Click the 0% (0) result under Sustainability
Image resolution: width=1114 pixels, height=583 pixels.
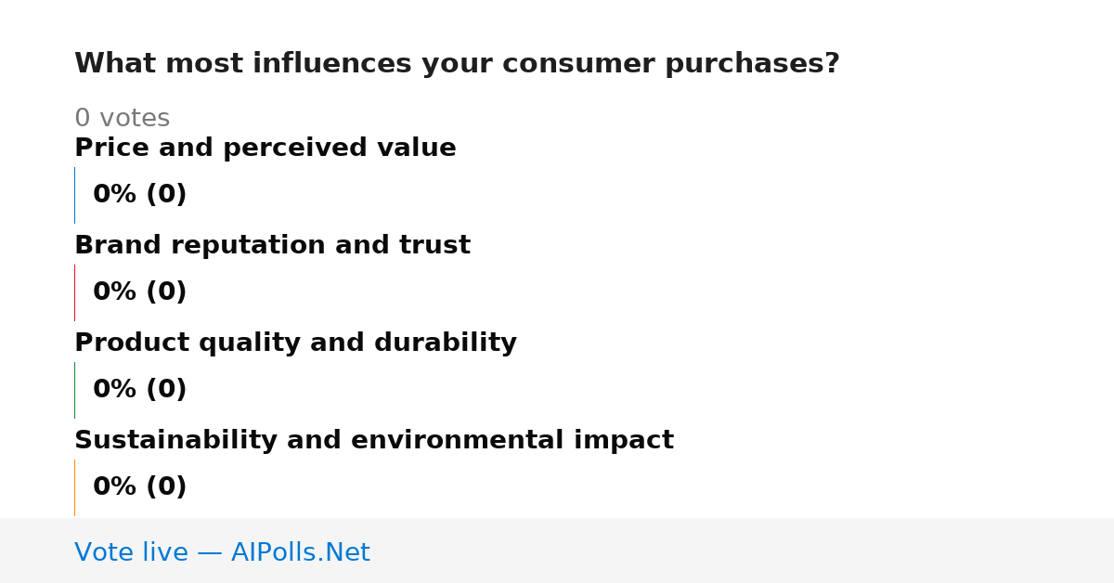coord(139,487)
